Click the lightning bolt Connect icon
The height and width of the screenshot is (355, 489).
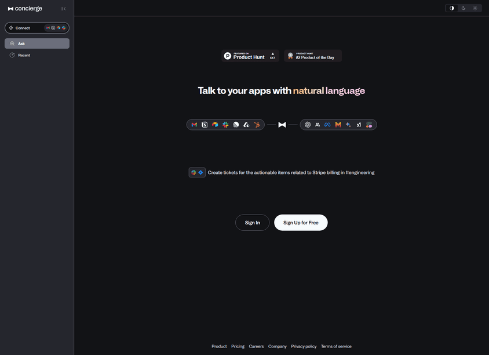point(11,28)
